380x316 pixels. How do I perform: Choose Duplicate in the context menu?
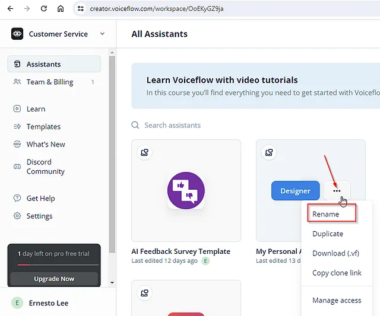328,234
